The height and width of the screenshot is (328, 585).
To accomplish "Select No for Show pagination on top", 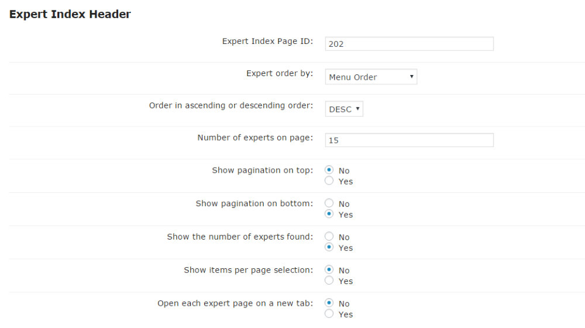I will 329,170.
